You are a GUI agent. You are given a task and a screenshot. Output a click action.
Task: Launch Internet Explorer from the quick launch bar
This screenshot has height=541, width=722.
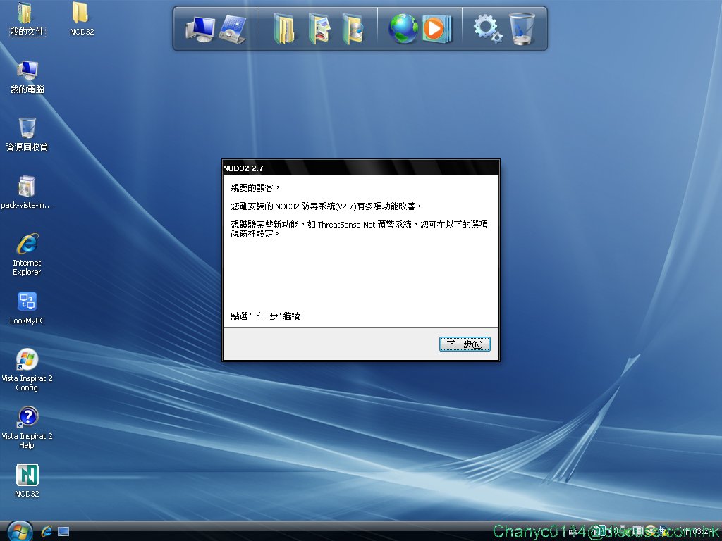(x=47, y=531)
